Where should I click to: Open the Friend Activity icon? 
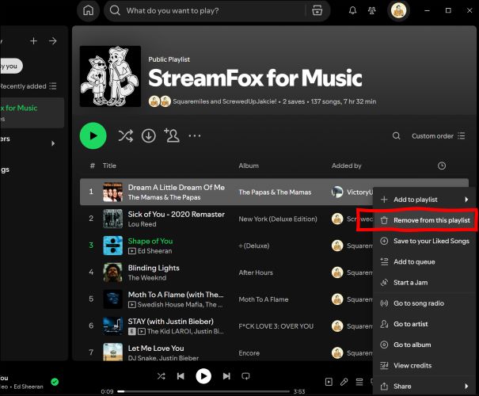tap(372, 11)
